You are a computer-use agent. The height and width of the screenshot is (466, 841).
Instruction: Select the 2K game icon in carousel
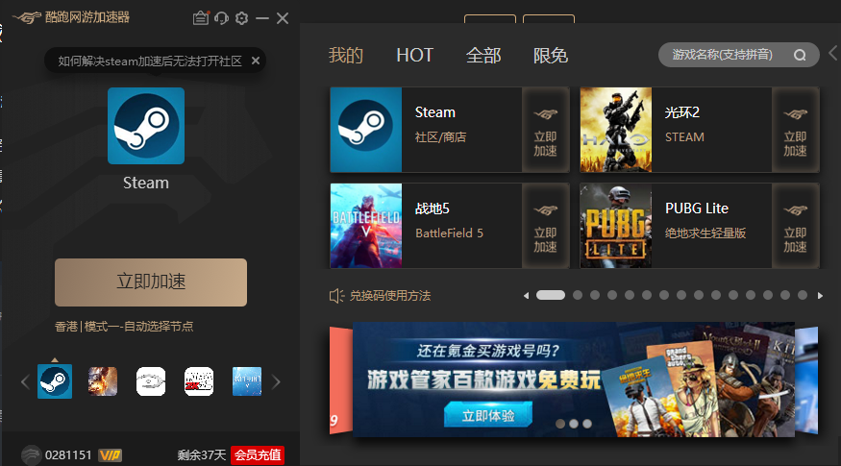click(199, 381)
